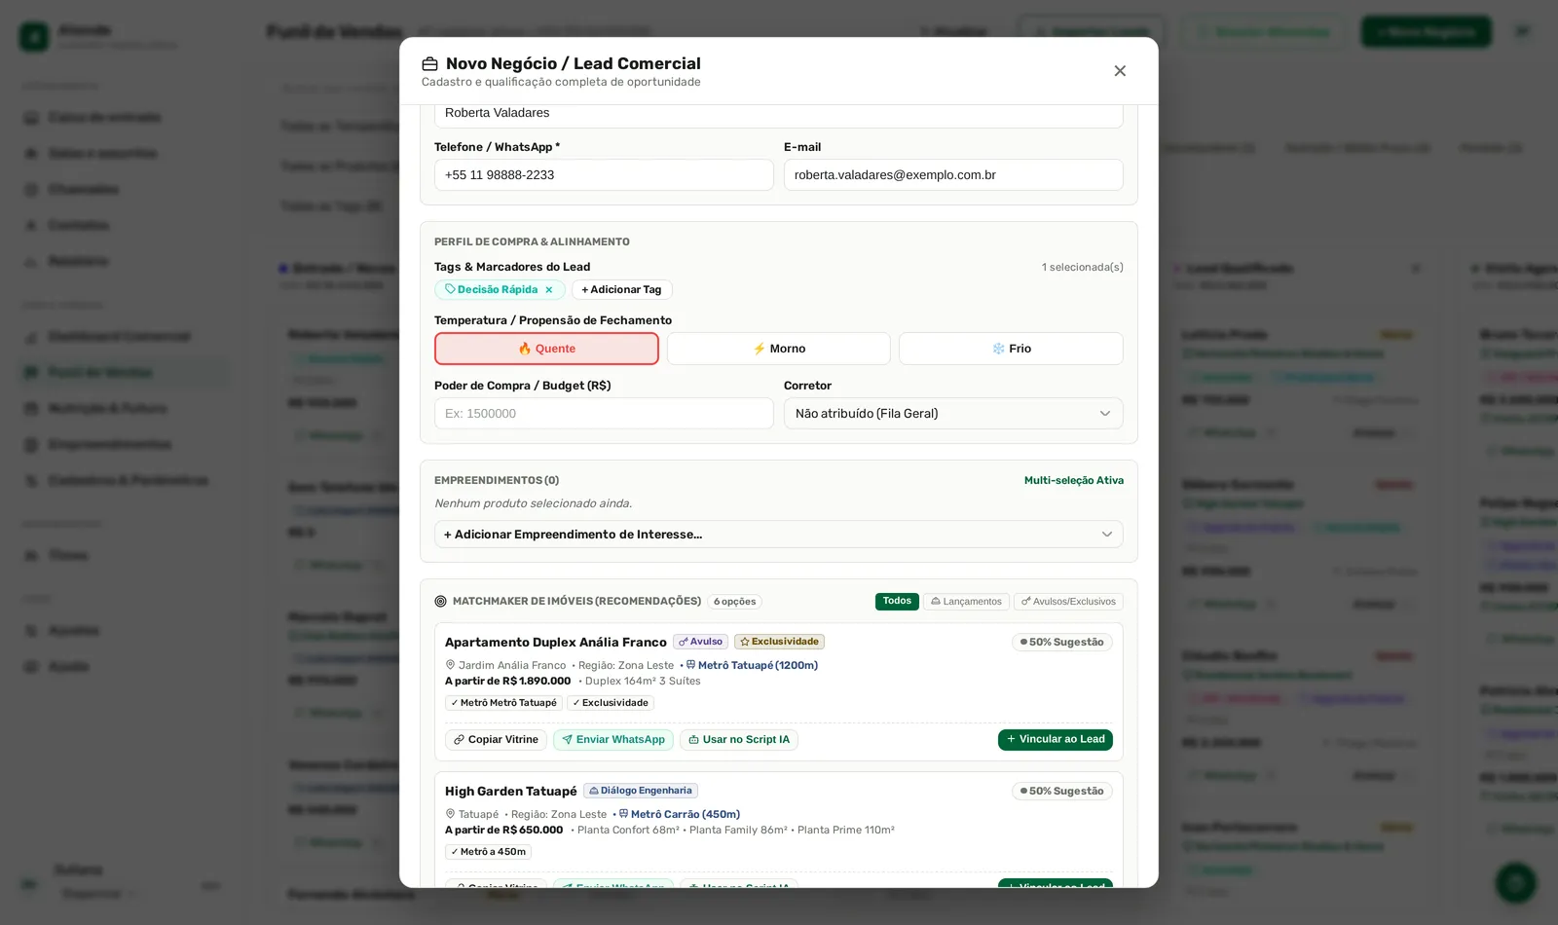Select the Todos filter in Matchmaker
Screen dimensions: 1558x925
[897, 602]
